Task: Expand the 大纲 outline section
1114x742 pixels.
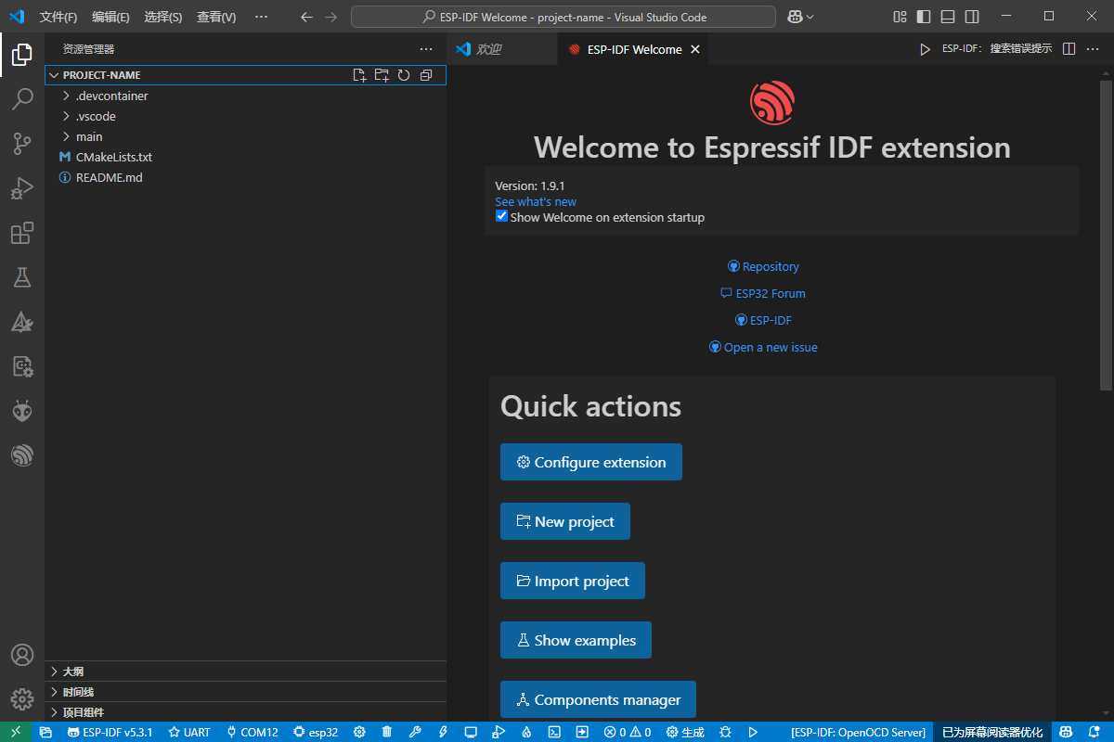Action: 245,672
